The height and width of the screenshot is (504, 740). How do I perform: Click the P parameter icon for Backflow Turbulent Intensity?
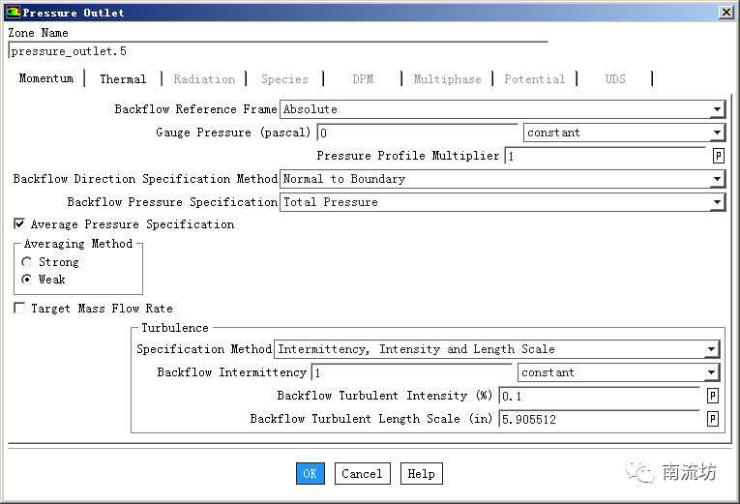coord(712,396)
